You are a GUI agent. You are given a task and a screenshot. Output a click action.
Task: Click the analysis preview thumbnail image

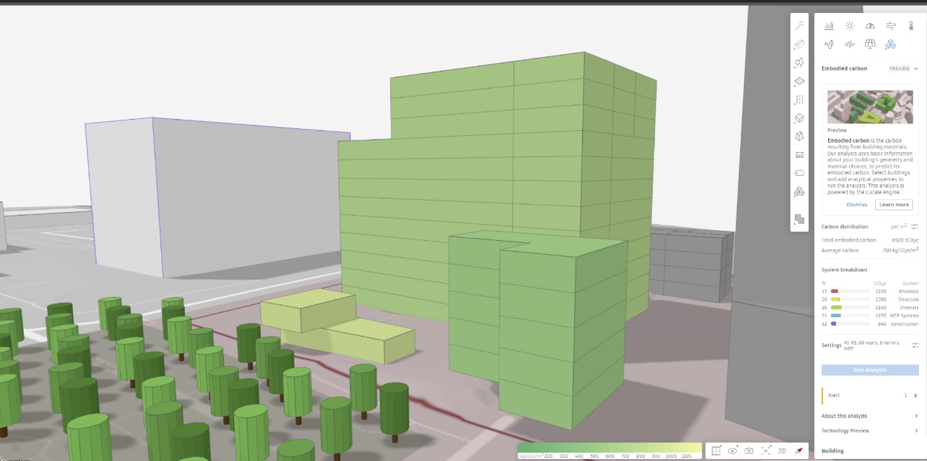click(x=870, y=106)
